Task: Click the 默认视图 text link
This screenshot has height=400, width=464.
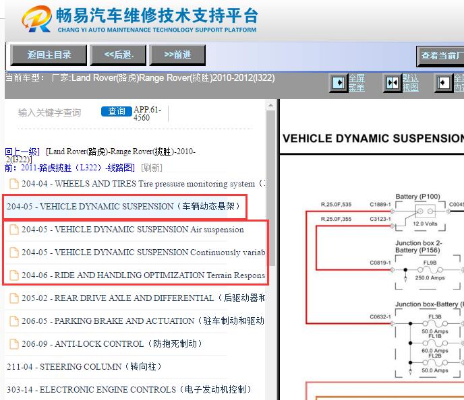Action: [410, 83]
